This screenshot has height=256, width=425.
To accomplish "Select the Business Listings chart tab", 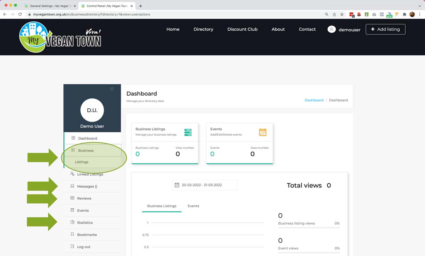I will coord(161,206).
